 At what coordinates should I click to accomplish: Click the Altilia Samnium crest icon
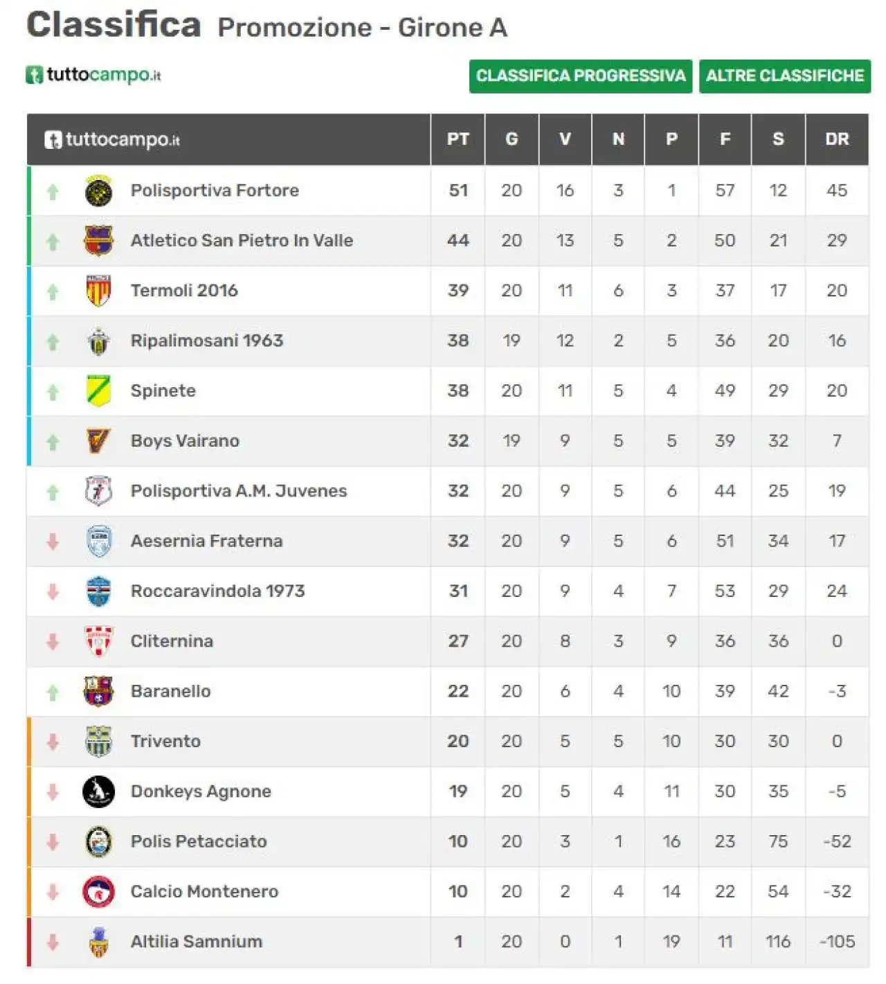click(98, 942)
